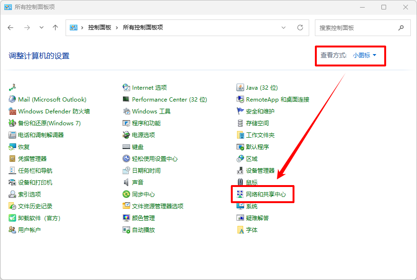Open the 文件历史记录 icon
417x280 pixels.
12,206
